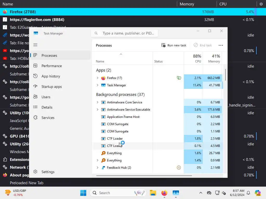Open the Windows Start menu
Screen dimensions: 266x199
point(83,193)
